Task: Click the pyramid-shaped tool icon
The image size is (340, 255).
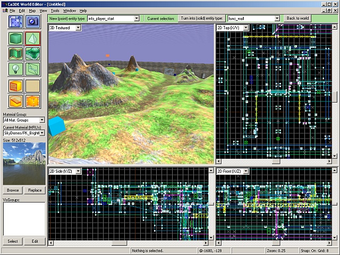Action: pyautogui.click(x=33, y=38)
